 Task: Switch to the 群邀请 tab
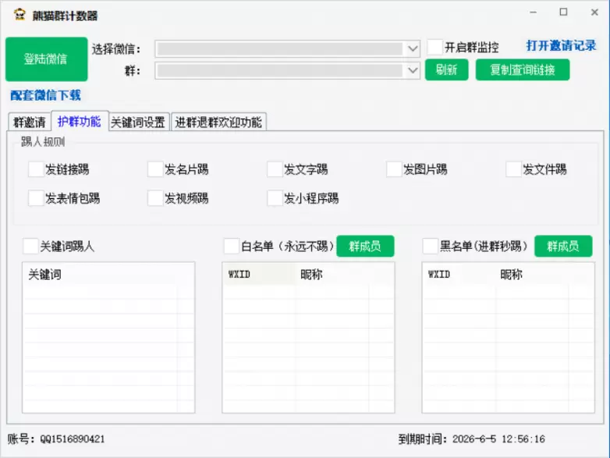pos(30,122)
